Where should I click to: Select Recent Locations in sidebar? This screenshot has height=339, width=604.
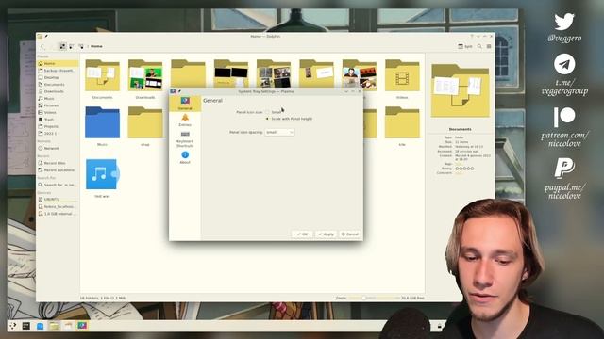[x=58, y=170]
